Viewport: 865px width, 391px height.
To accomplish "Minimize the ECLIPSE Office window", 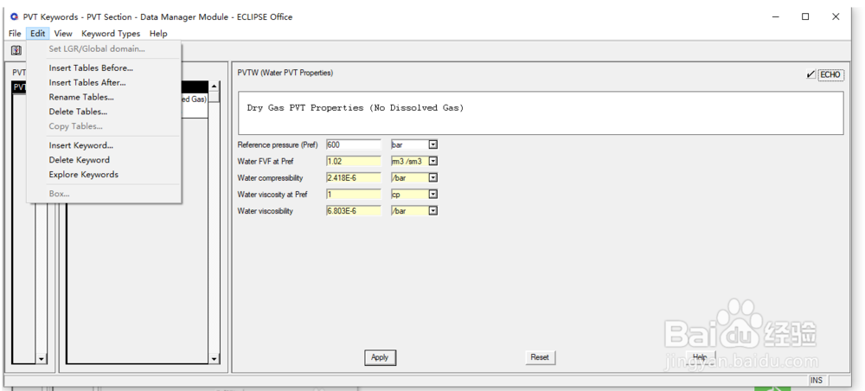I will click(776, 17).
